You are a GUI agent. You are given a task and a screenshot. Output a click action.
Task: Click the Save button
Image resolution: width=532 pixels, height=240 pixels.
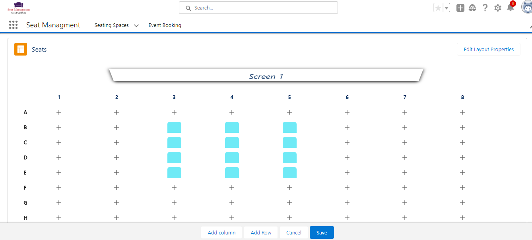click(x=322, y=232)
